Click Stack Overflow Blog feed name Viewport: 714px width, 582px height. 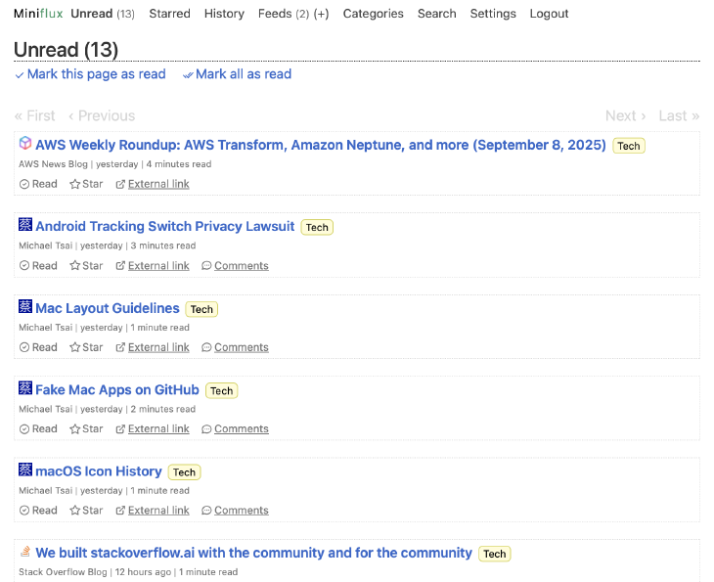(63, 572)
